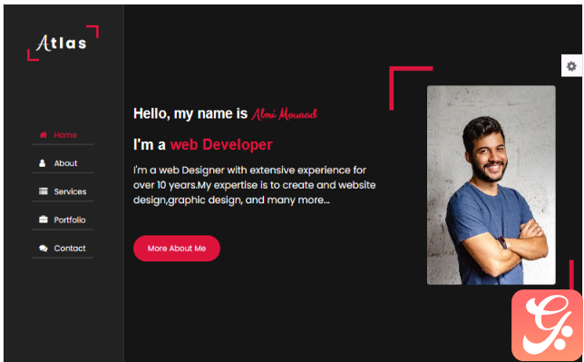584x362 pixels.
Task: Open the settings gear style switcher
Action: pyautogui.click(x=571, y=66)
